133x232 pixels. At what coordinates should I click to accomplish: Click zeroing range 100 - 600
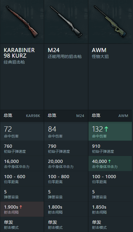(15, 176)
